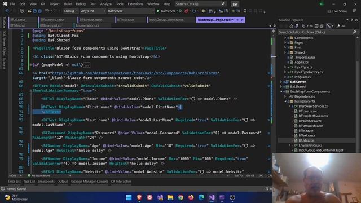Screen dimensions: 361x203
Task: Click Solution Explorer pending changes filter icon
Action: 303,26
